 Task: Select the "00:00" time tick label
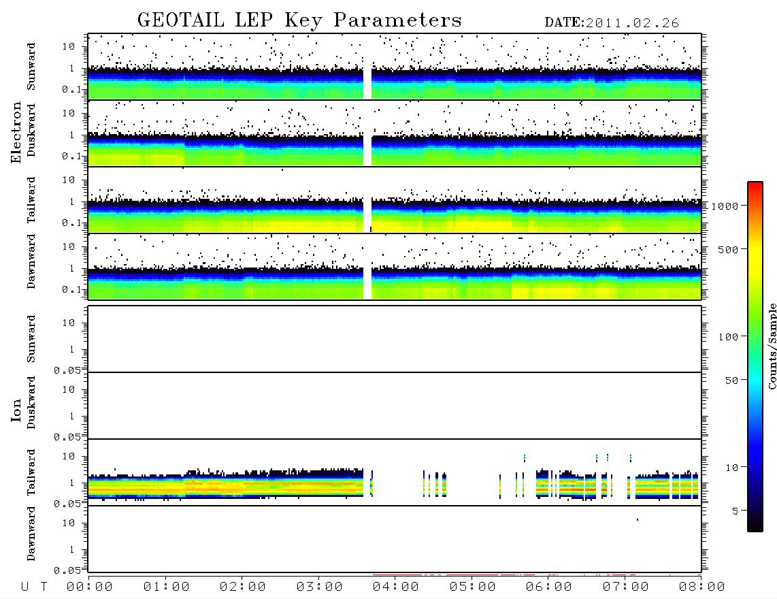90,587
